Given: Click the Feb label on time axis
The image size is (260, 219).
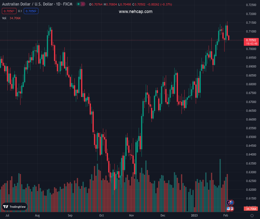Looking at the screenshot, I should coord(226,215).
